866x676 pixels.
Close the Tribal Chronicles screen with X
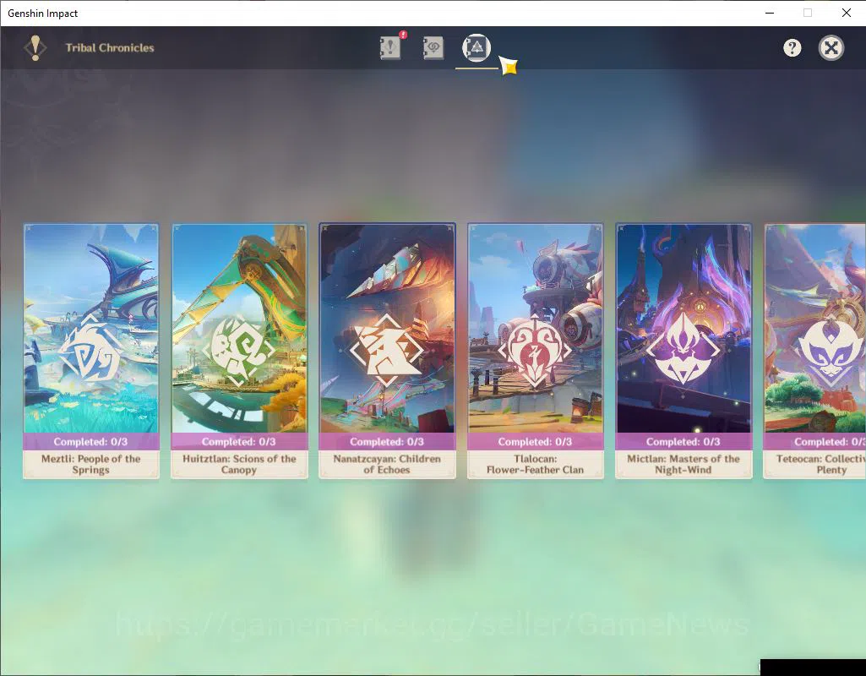[831, 48]
